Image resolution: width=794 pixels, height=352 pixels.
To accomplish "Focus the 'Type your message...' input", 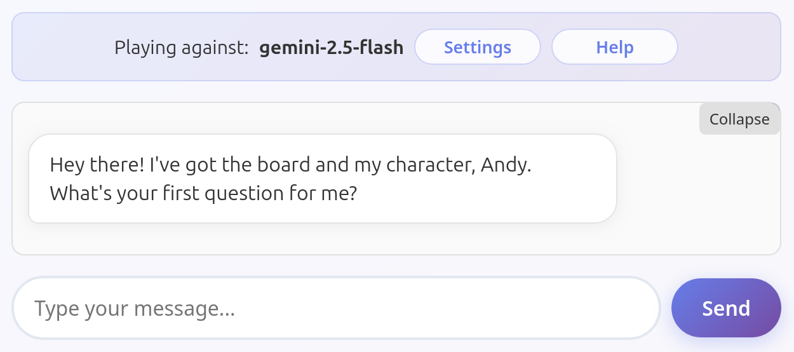I will [x=337, y=308].
